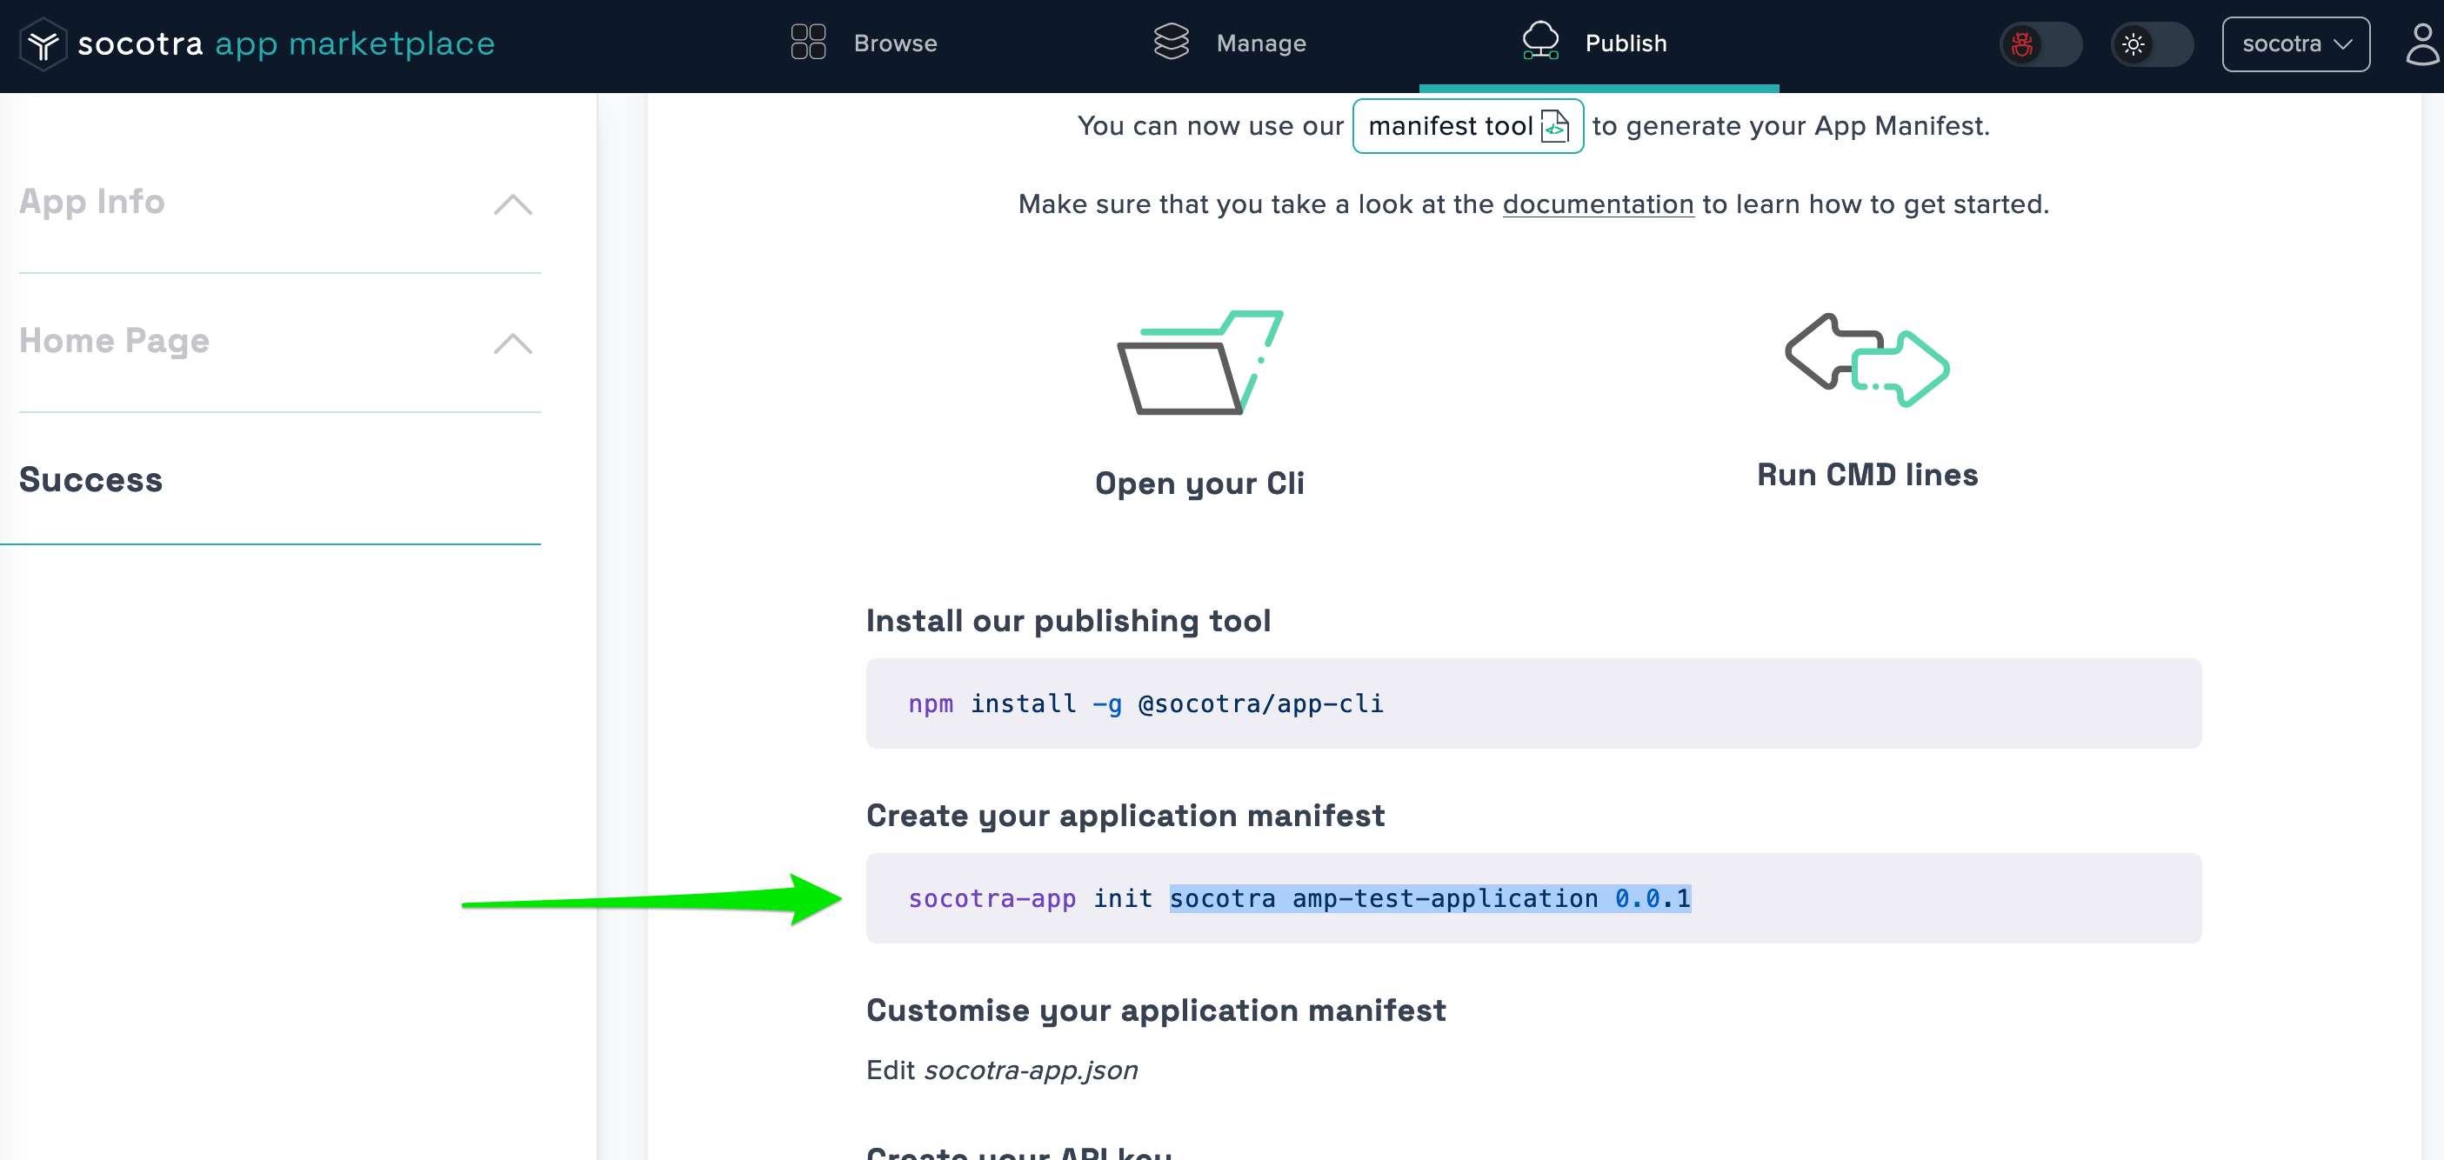2444x1160 pixels.
Task: Click the 'Run CMD lines' label
Action: [x=1866, y=475]
